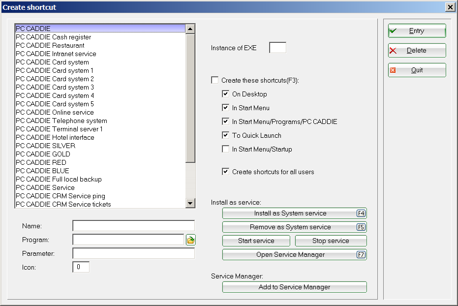Click Start service button
This screenshot has width=458, height=306.
[256, 241]
